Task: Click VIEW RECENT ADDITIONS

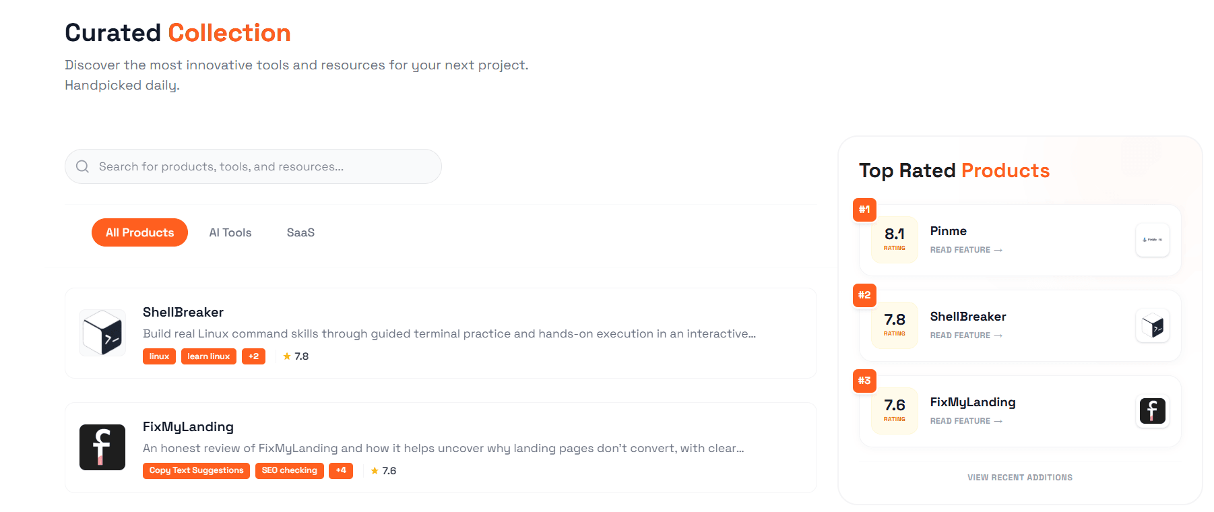Action: pos(1019,477)
